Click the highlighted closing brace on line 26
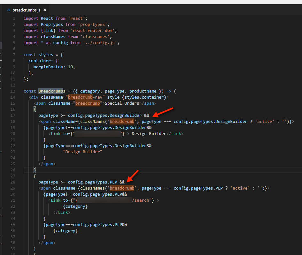This screenshot has height=255, width=302. click(35, 170)
